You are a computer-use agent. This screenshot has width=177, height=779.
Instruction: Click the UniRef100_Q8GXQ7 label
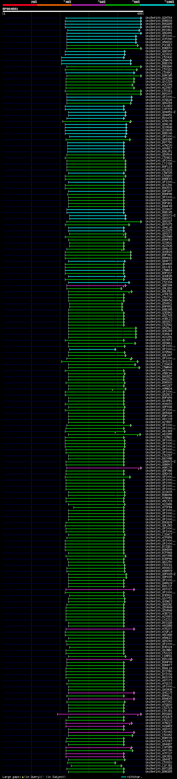pyautogui.click(x=159, y=221)
